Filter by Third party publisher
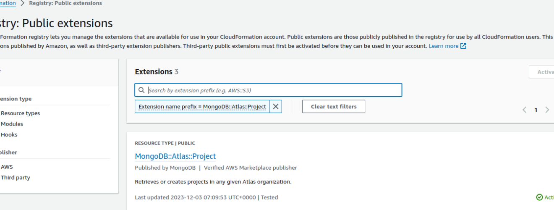 pyautogui.click(x=16, y=178)
